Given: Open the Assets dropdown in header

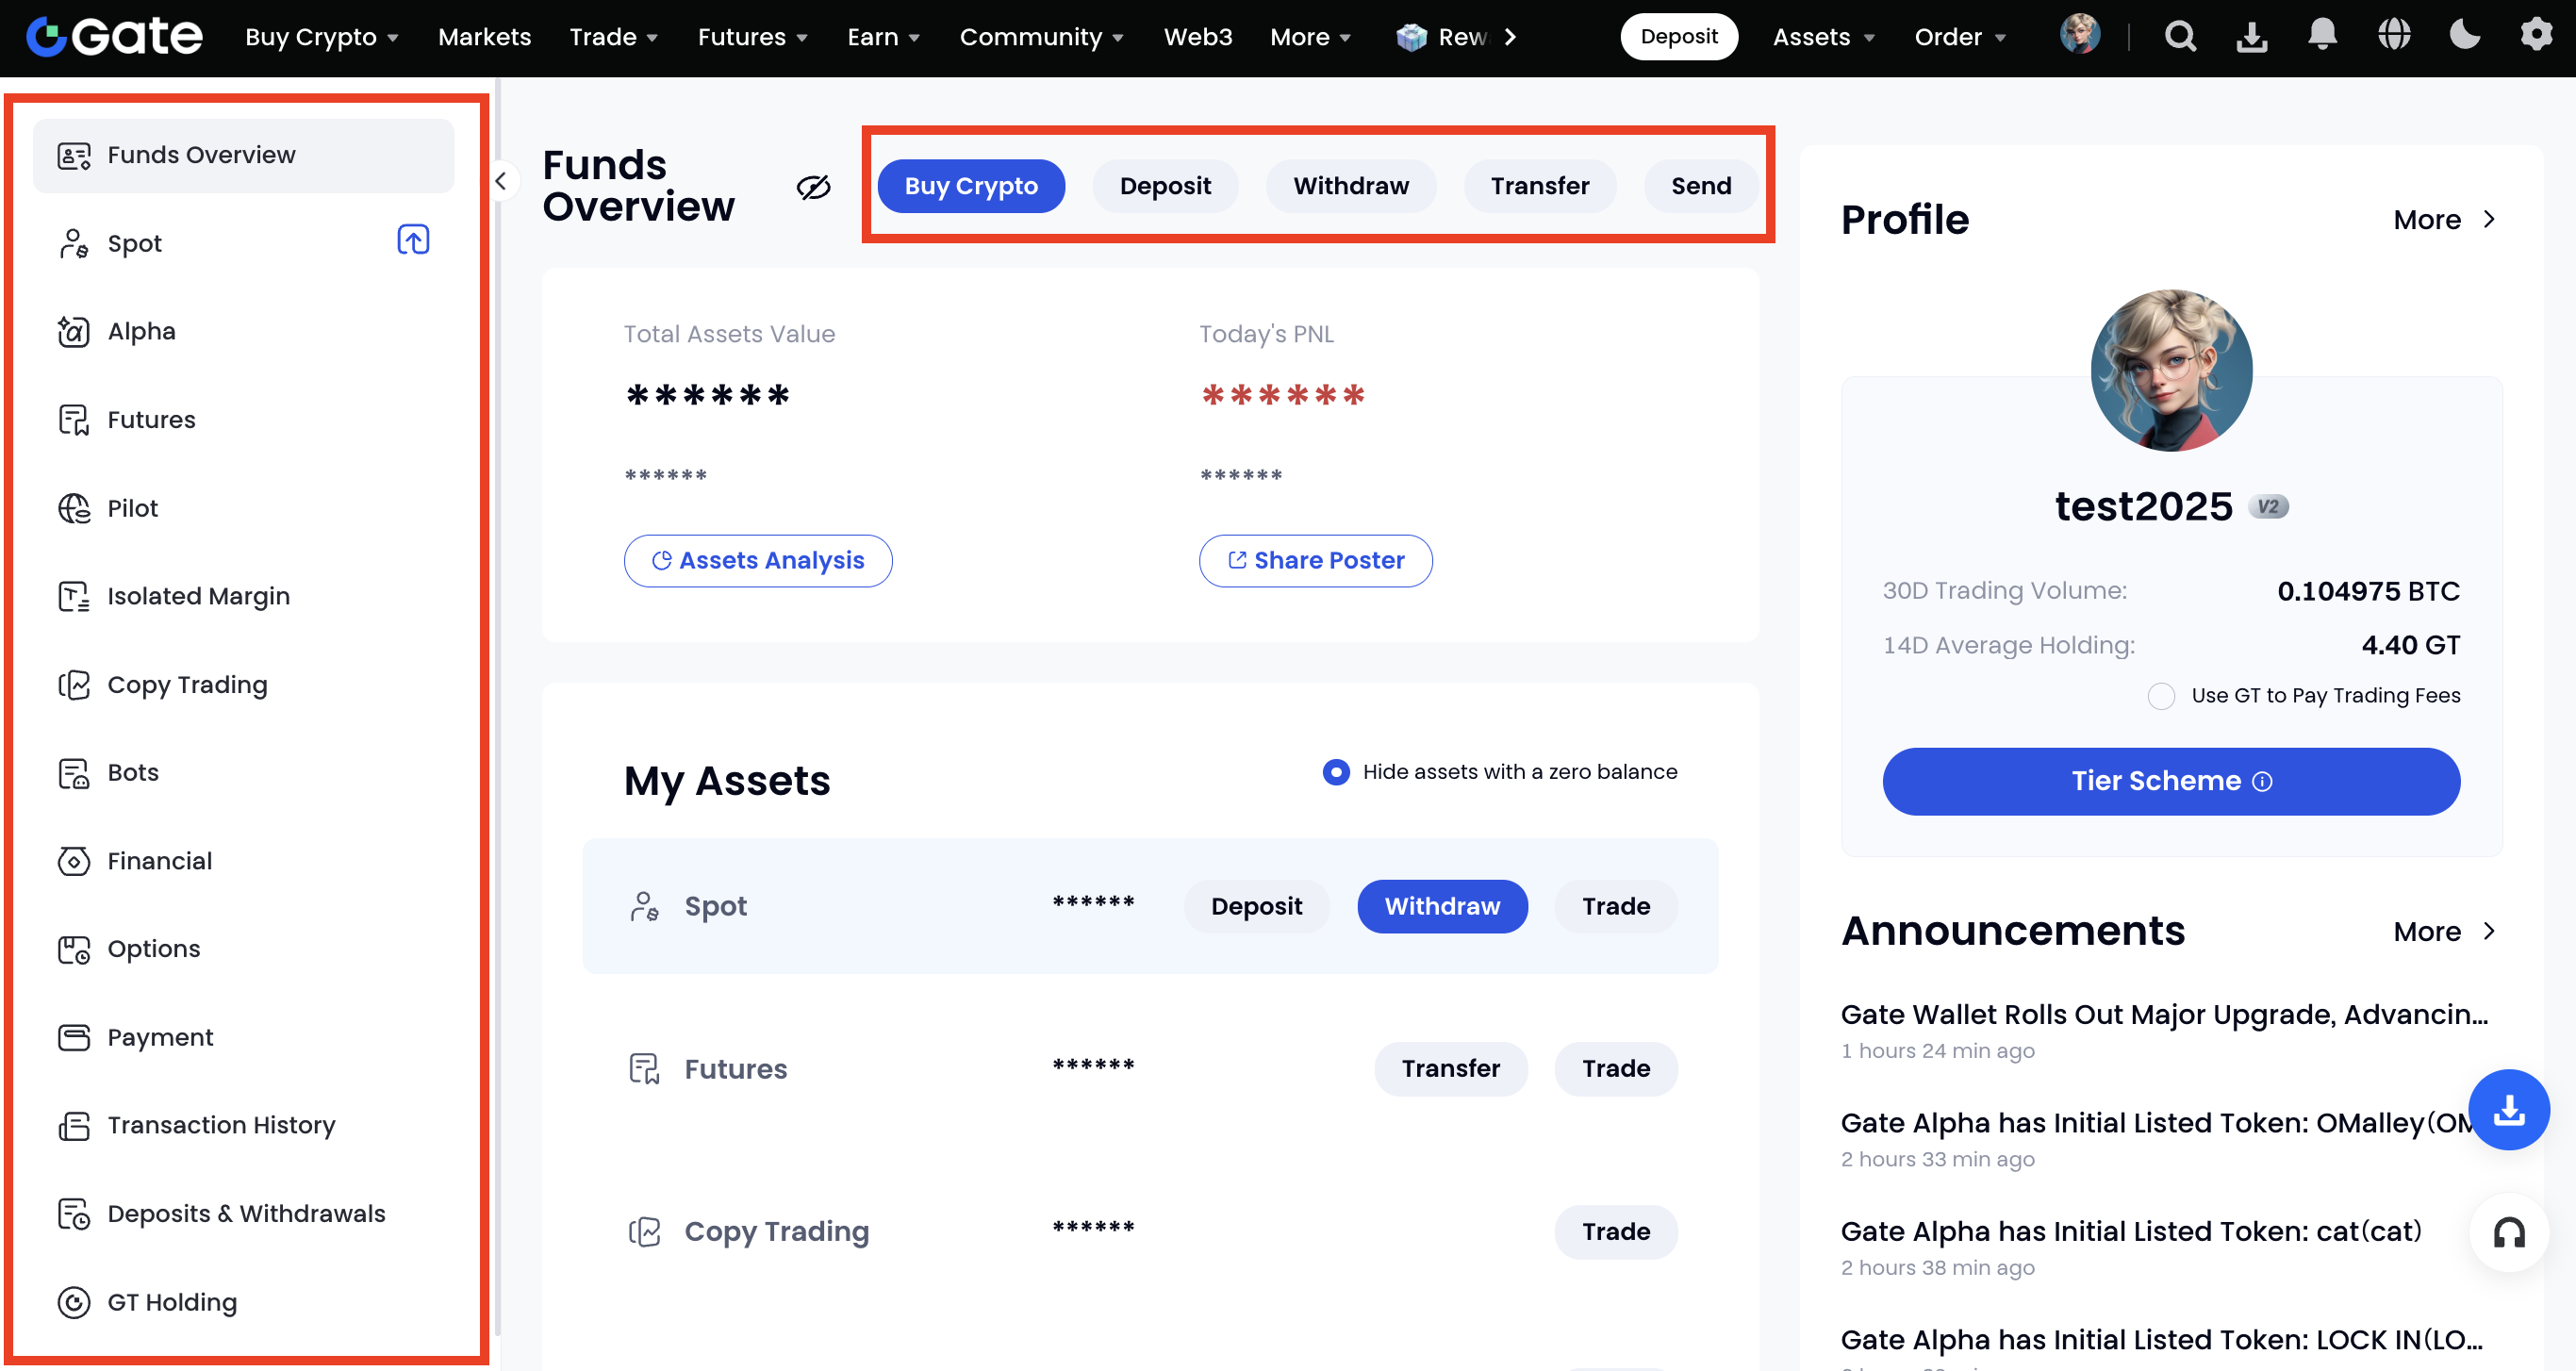Looking at the screenshot, I should click(1823, 37).
